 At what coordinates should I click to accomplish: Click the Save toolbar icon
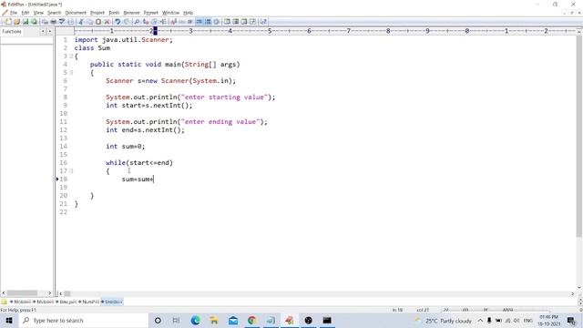click(26, 22)
